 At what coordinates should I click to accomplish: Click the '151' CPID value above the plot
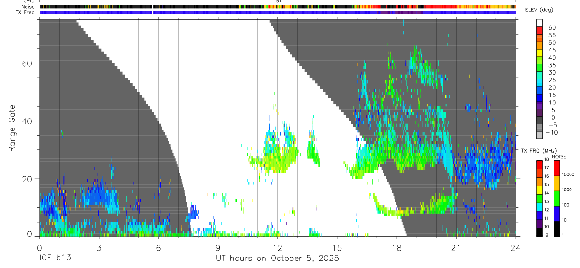click(278, 1)
